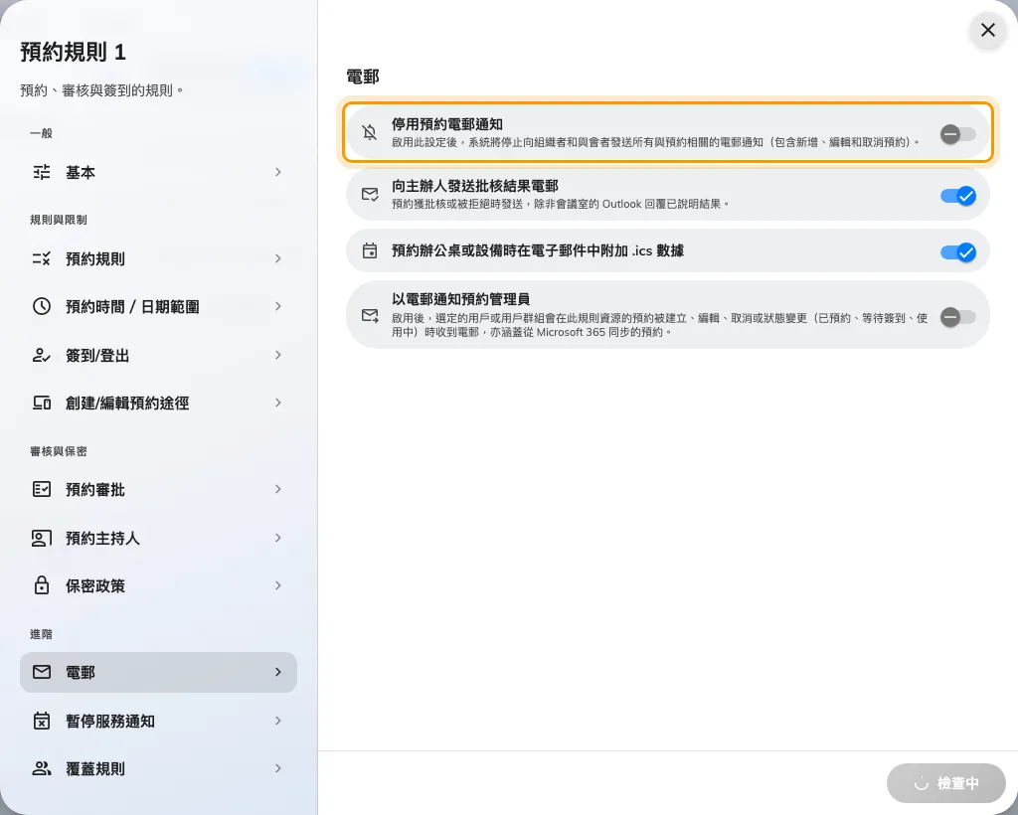
Task: Open 創建/編輯預約途徑 from the sidebar
Action: pos(158,403)
